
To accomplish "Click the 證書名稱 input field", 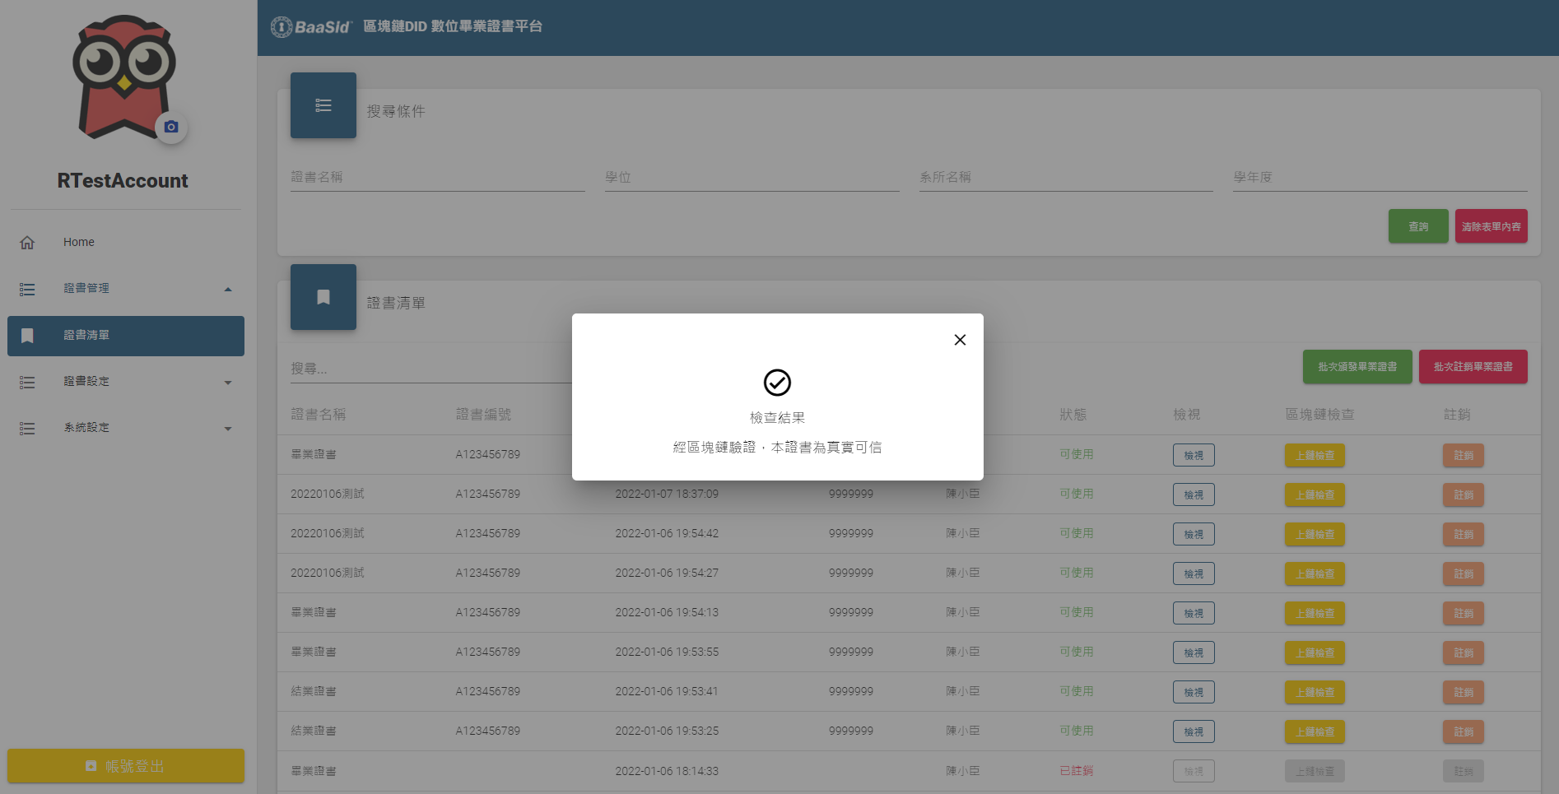I will click(x=437, y=178).
